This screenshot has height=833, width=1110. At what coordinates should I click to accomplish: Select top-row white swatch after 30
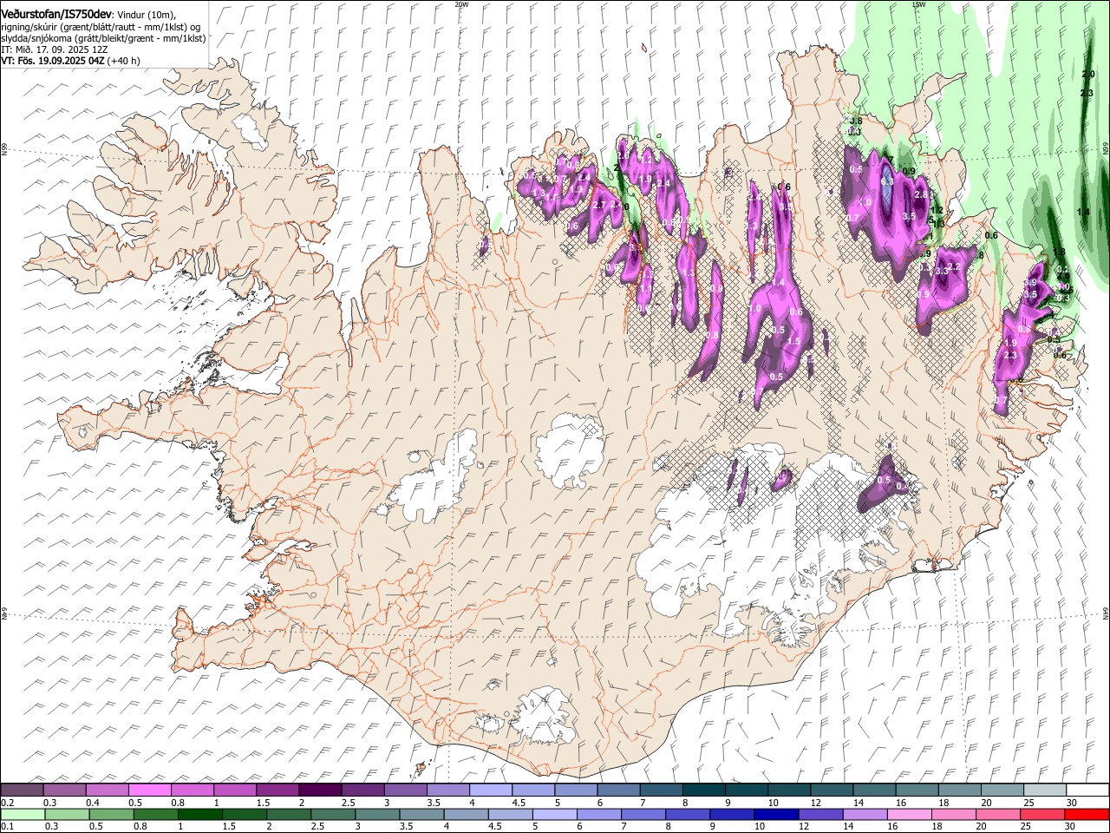click(1088, 790)
